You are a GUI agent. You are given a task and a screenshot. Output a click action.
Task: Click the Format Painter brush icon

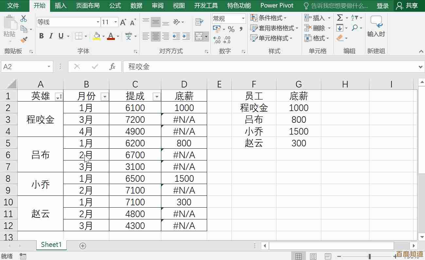click(24, 40)
